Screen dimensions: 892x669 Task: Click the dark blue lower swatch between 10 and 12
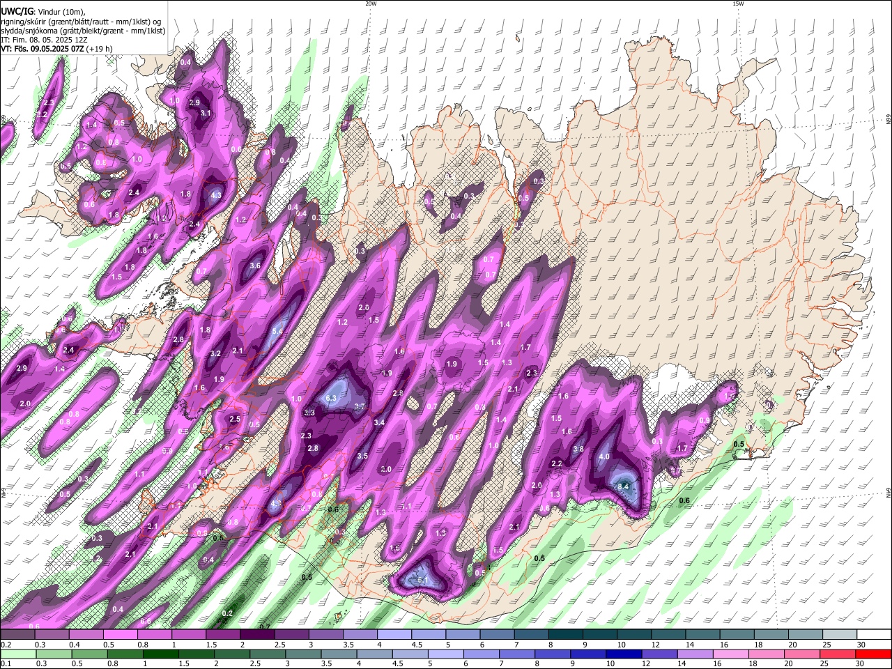[623, 654]
